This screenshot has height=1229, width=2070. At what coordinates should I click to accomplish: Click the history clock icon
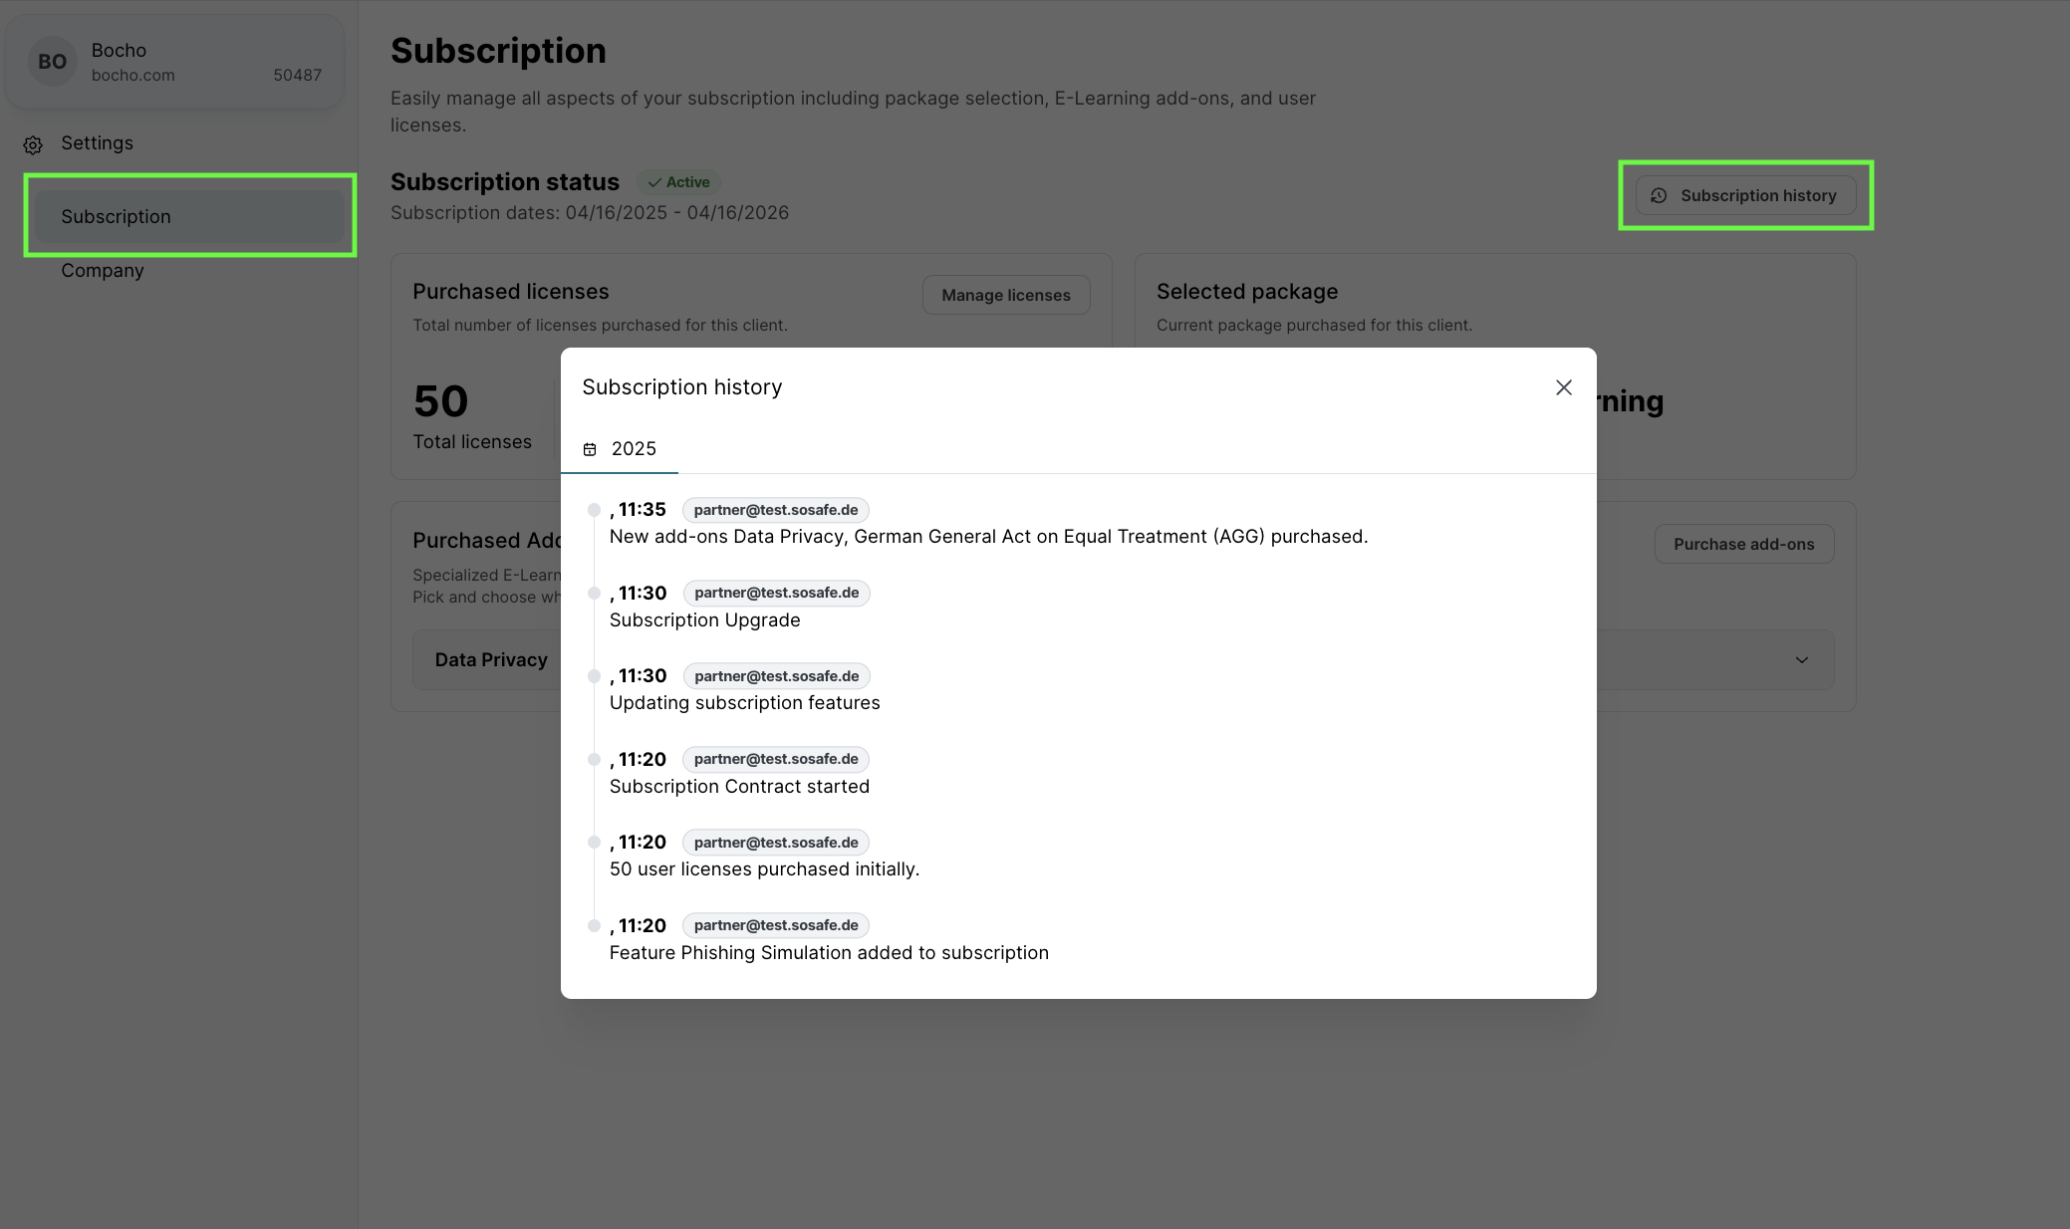point(1659,196)
